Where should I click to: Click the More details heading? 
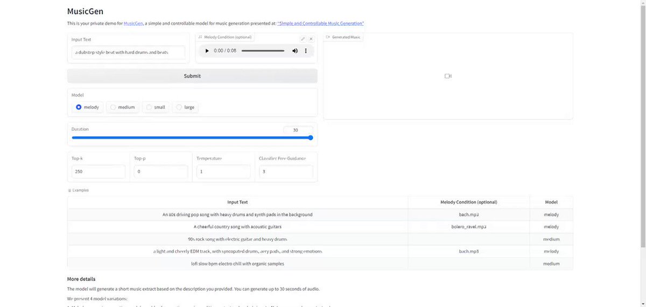coord(81,279)
